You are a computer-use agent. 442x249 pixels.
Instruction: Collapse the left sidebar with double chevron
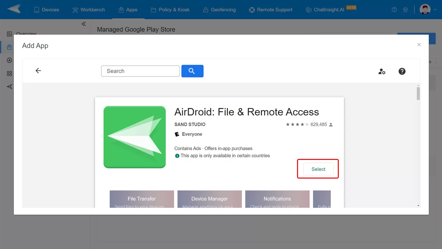(x=84, y=24)
